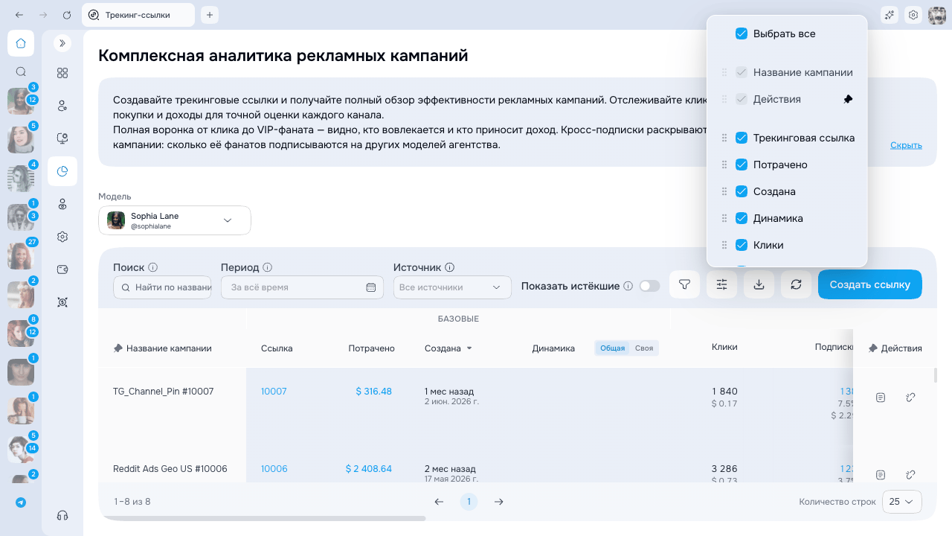Reload the page with refresh icon
The height and width of the screenshot is (536, 952).
pyautogui.click(x=67, y=15)
